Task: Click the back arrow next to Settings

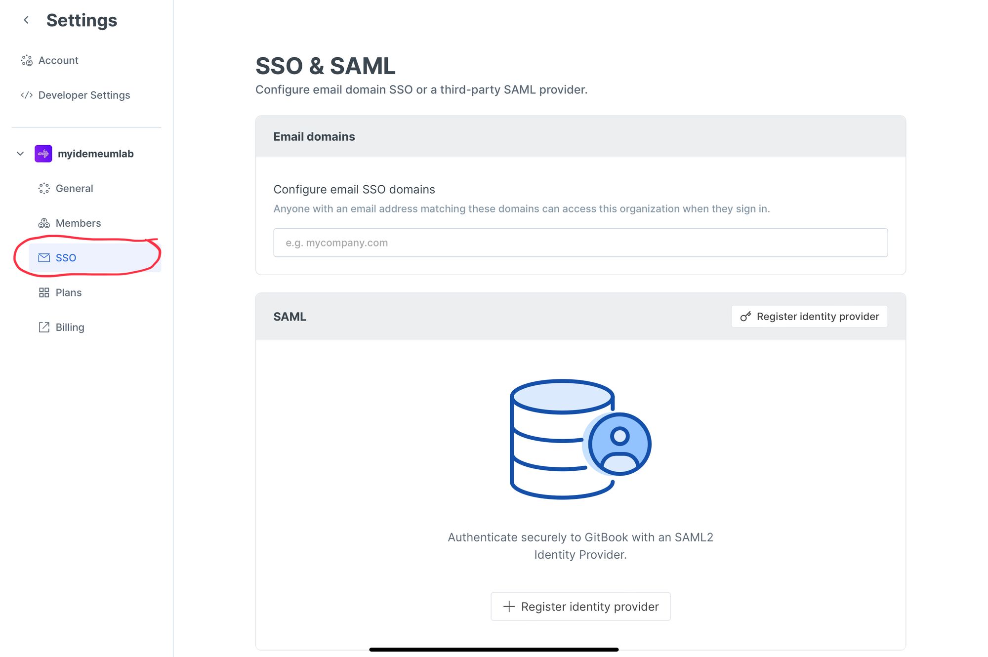Action: click(x=26, y=20)
